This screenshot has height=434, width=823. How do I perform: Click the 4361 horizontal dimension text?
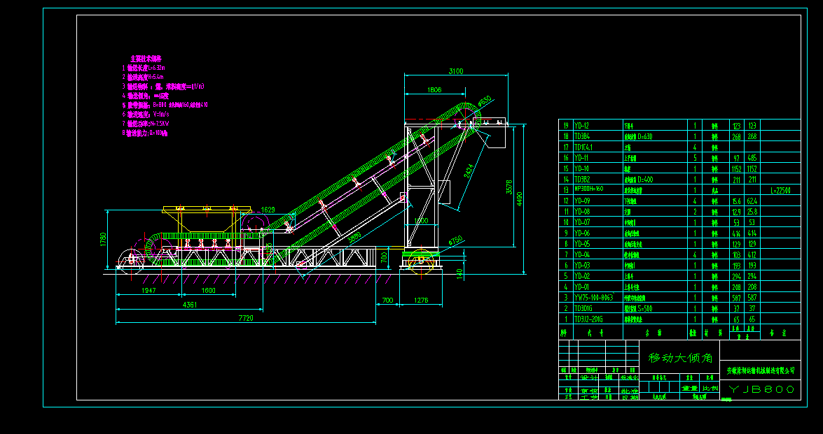point(190,305)
